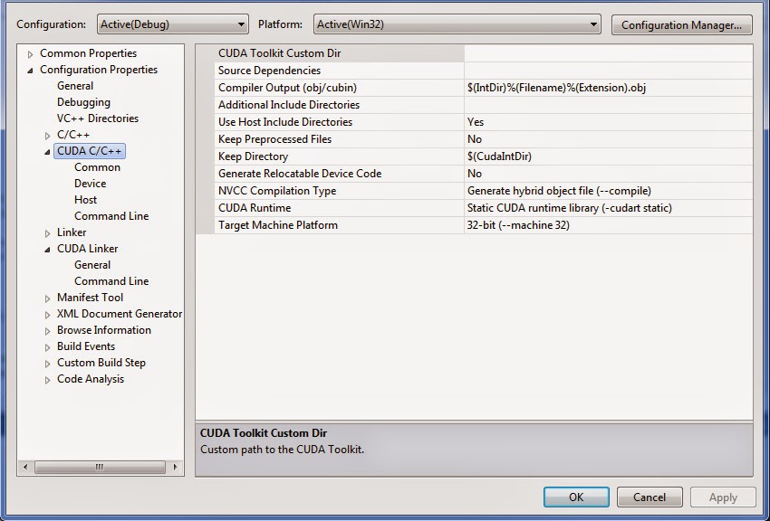This screenshot has height=521, width=770.
Task: Open the Configuration dropdown showing Active(Debug)
Action: click(x=172, y=24)
